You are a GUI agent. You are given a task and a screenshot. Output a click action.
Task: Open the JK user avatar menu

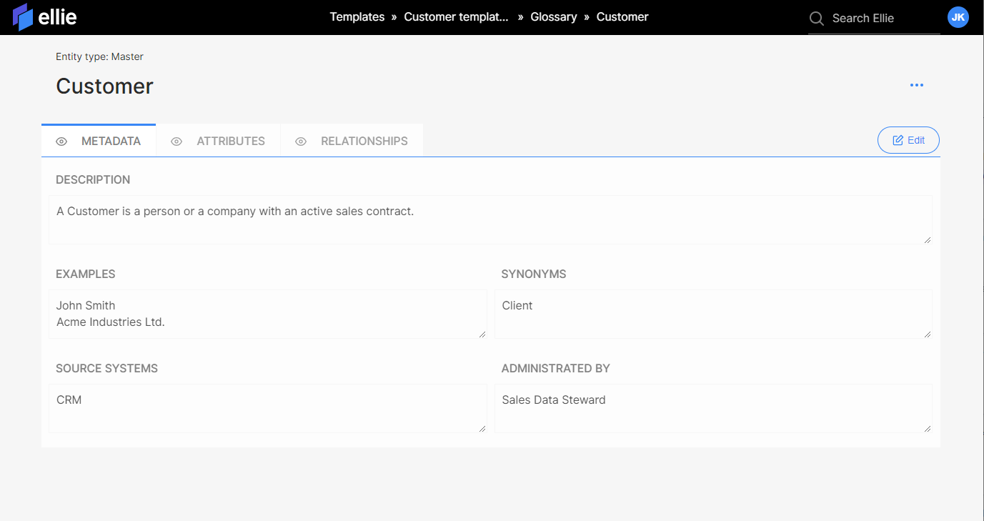pos(958,17)
